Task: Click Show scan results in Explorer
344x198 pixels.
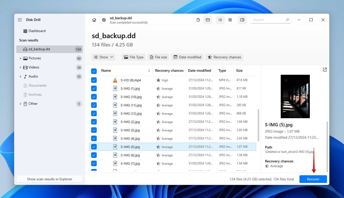Action: tap(49, 179)
